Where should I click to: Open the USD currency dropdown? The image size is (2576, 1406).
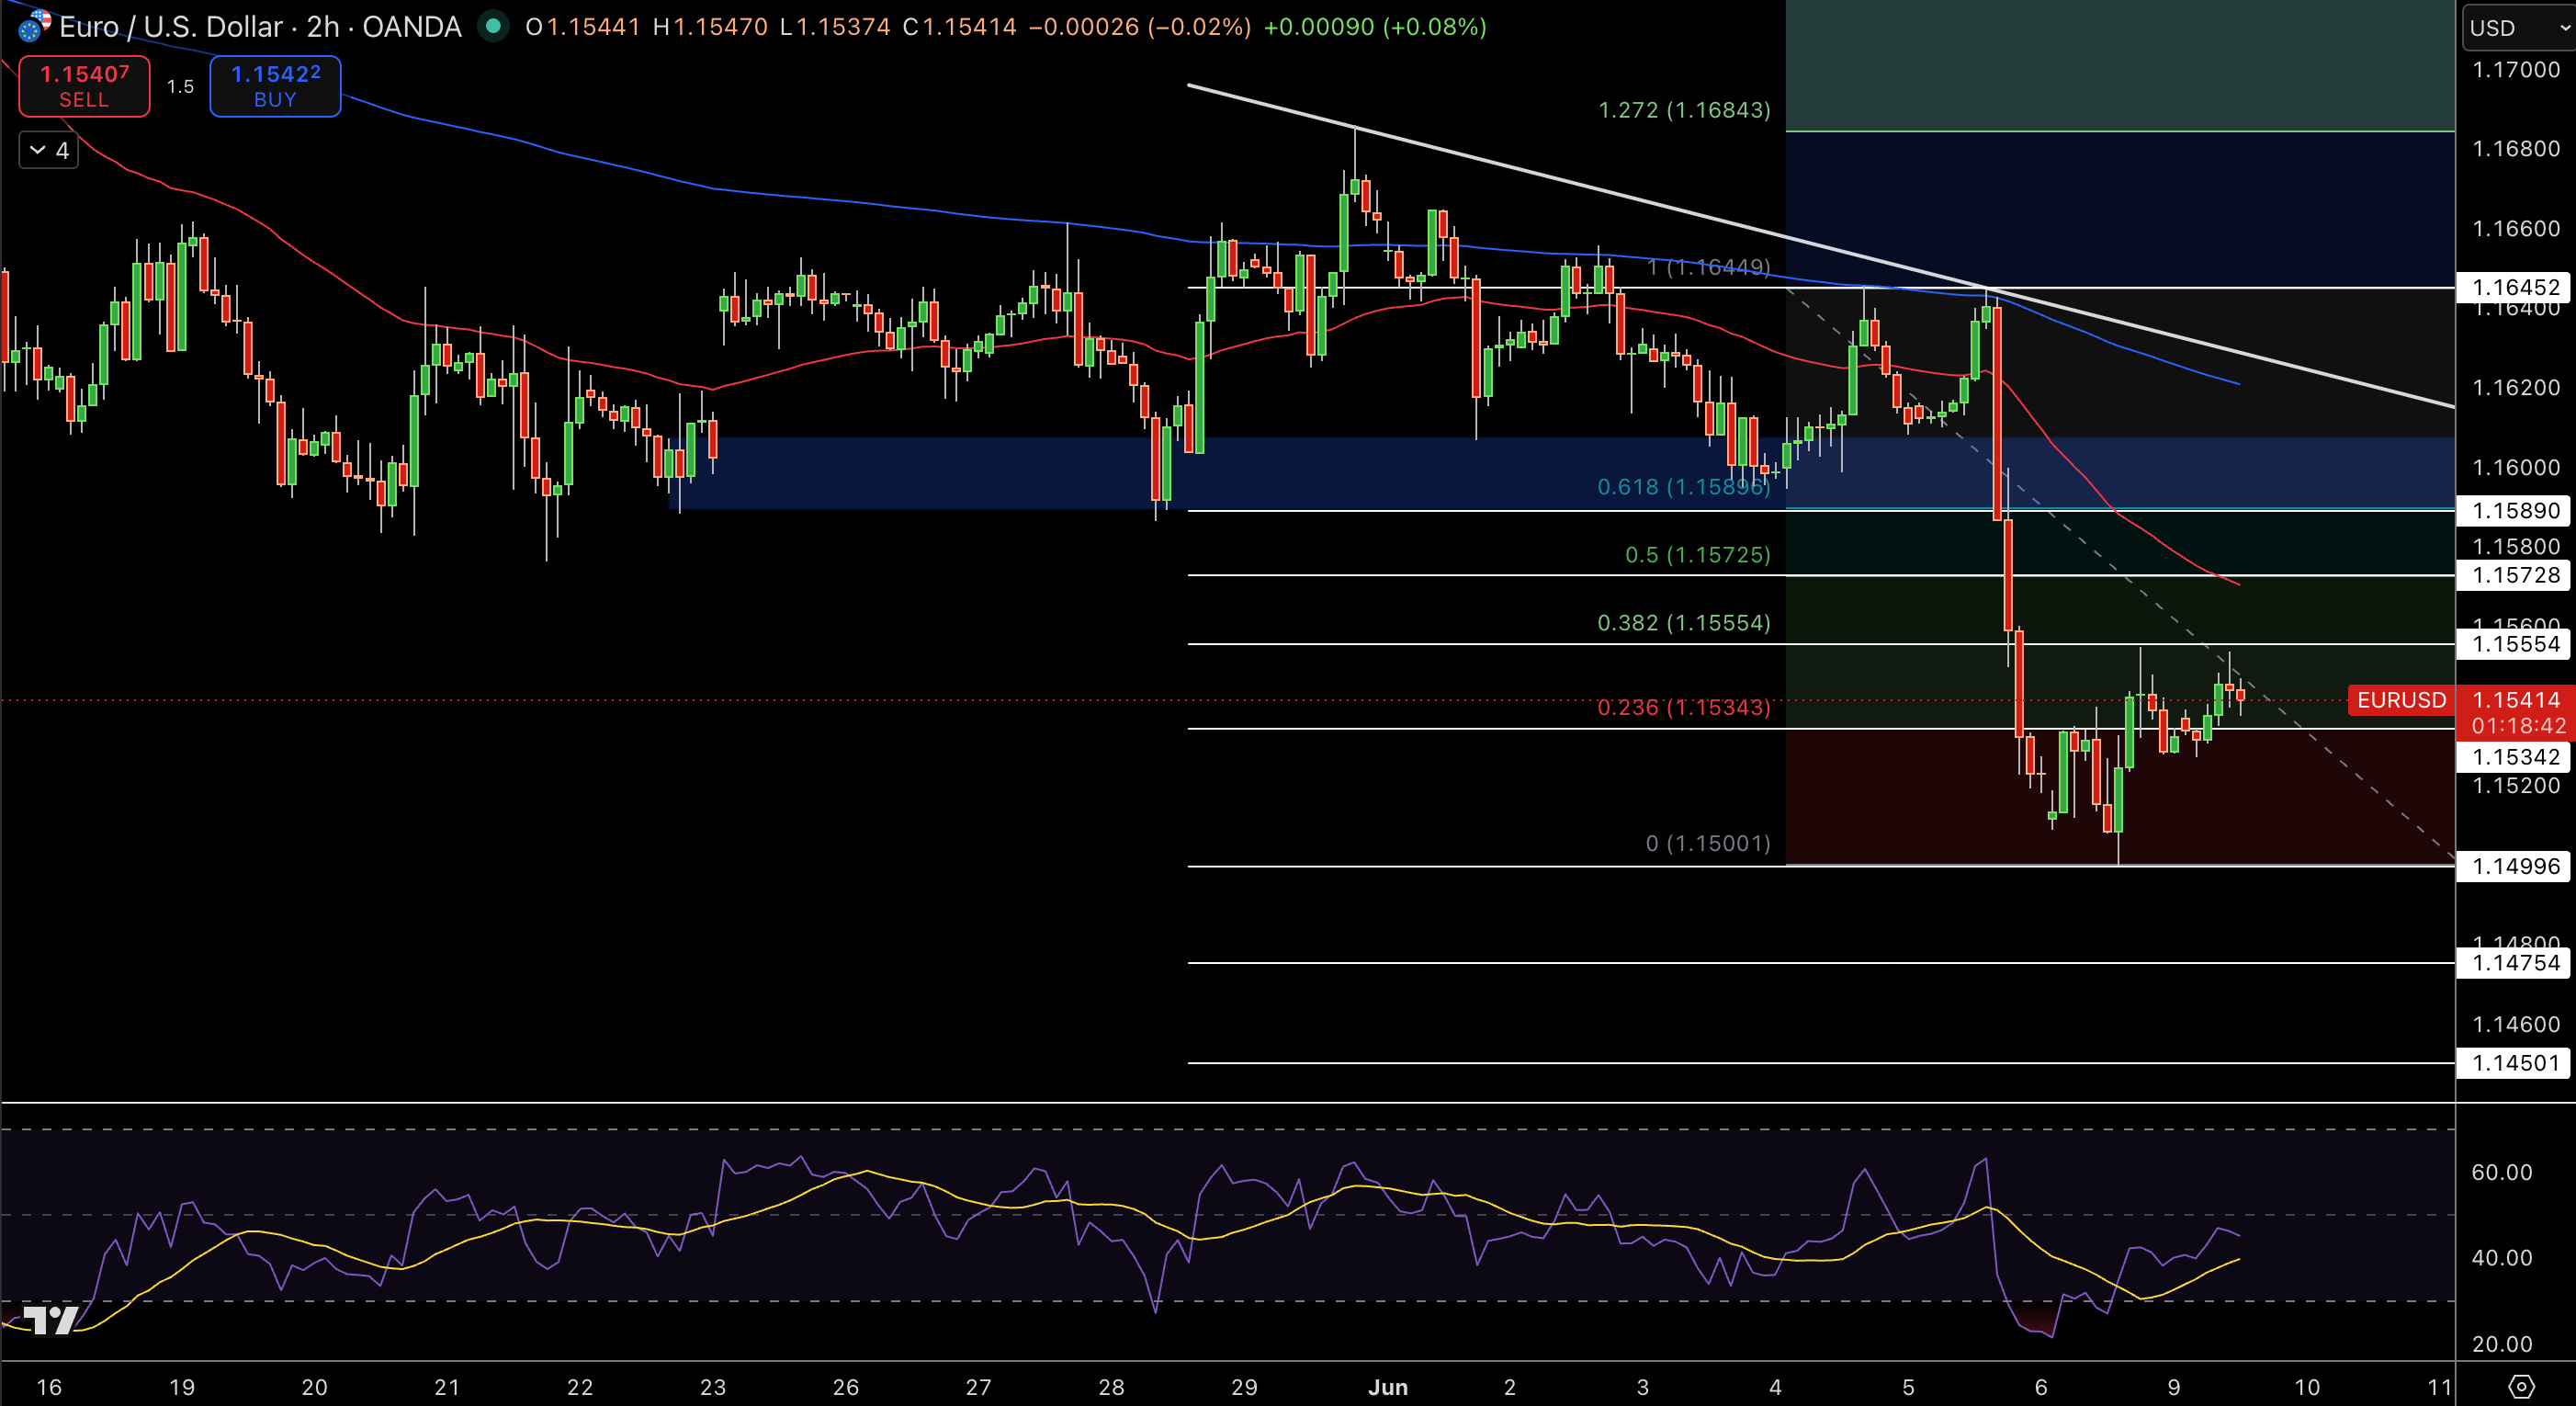pyautogui.click(x=2517, y=27)
